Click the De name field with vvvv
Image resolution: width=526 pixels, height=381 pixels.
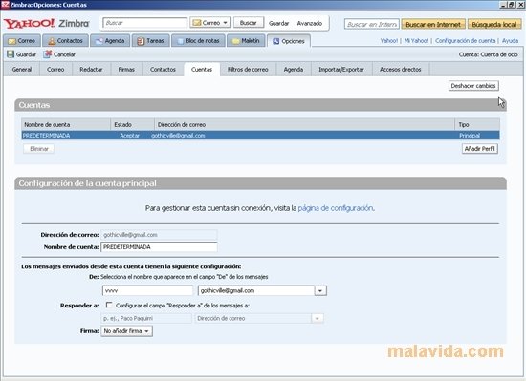click(147, 290)
